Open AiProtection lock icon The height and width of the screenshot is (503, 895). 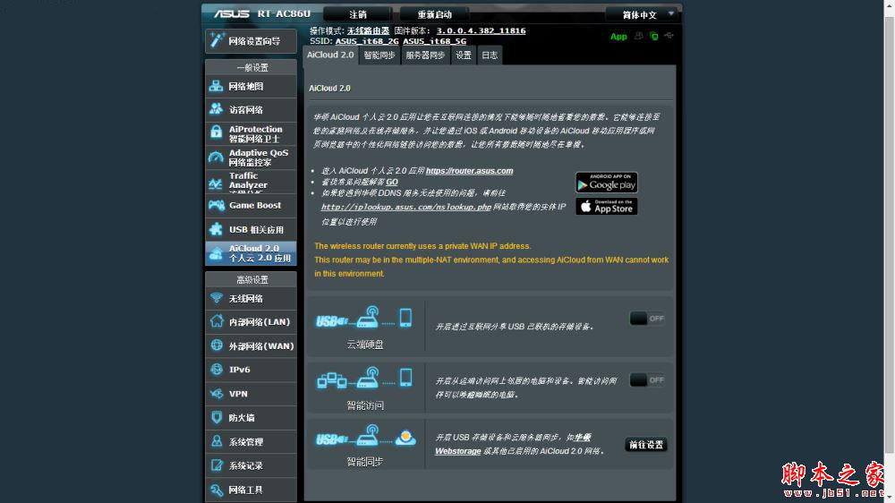(216, 132)
